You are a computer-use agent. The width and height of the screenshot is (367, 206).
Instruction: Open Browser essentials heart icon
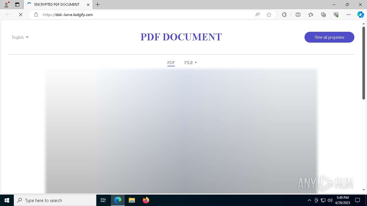336,15
